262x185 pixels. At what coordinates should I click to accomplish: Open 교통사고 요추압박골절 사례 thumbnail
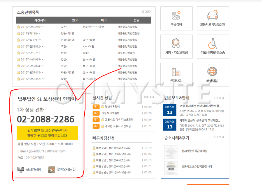pos(171,168)
